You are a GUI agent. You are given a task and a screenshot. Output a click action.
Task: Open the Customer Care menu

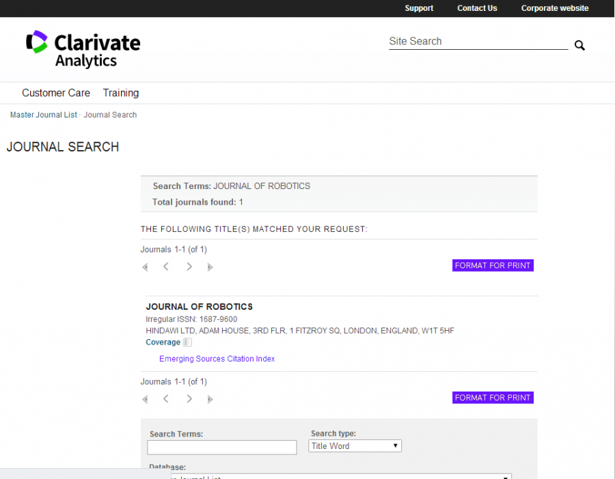(x=56, y=93)
